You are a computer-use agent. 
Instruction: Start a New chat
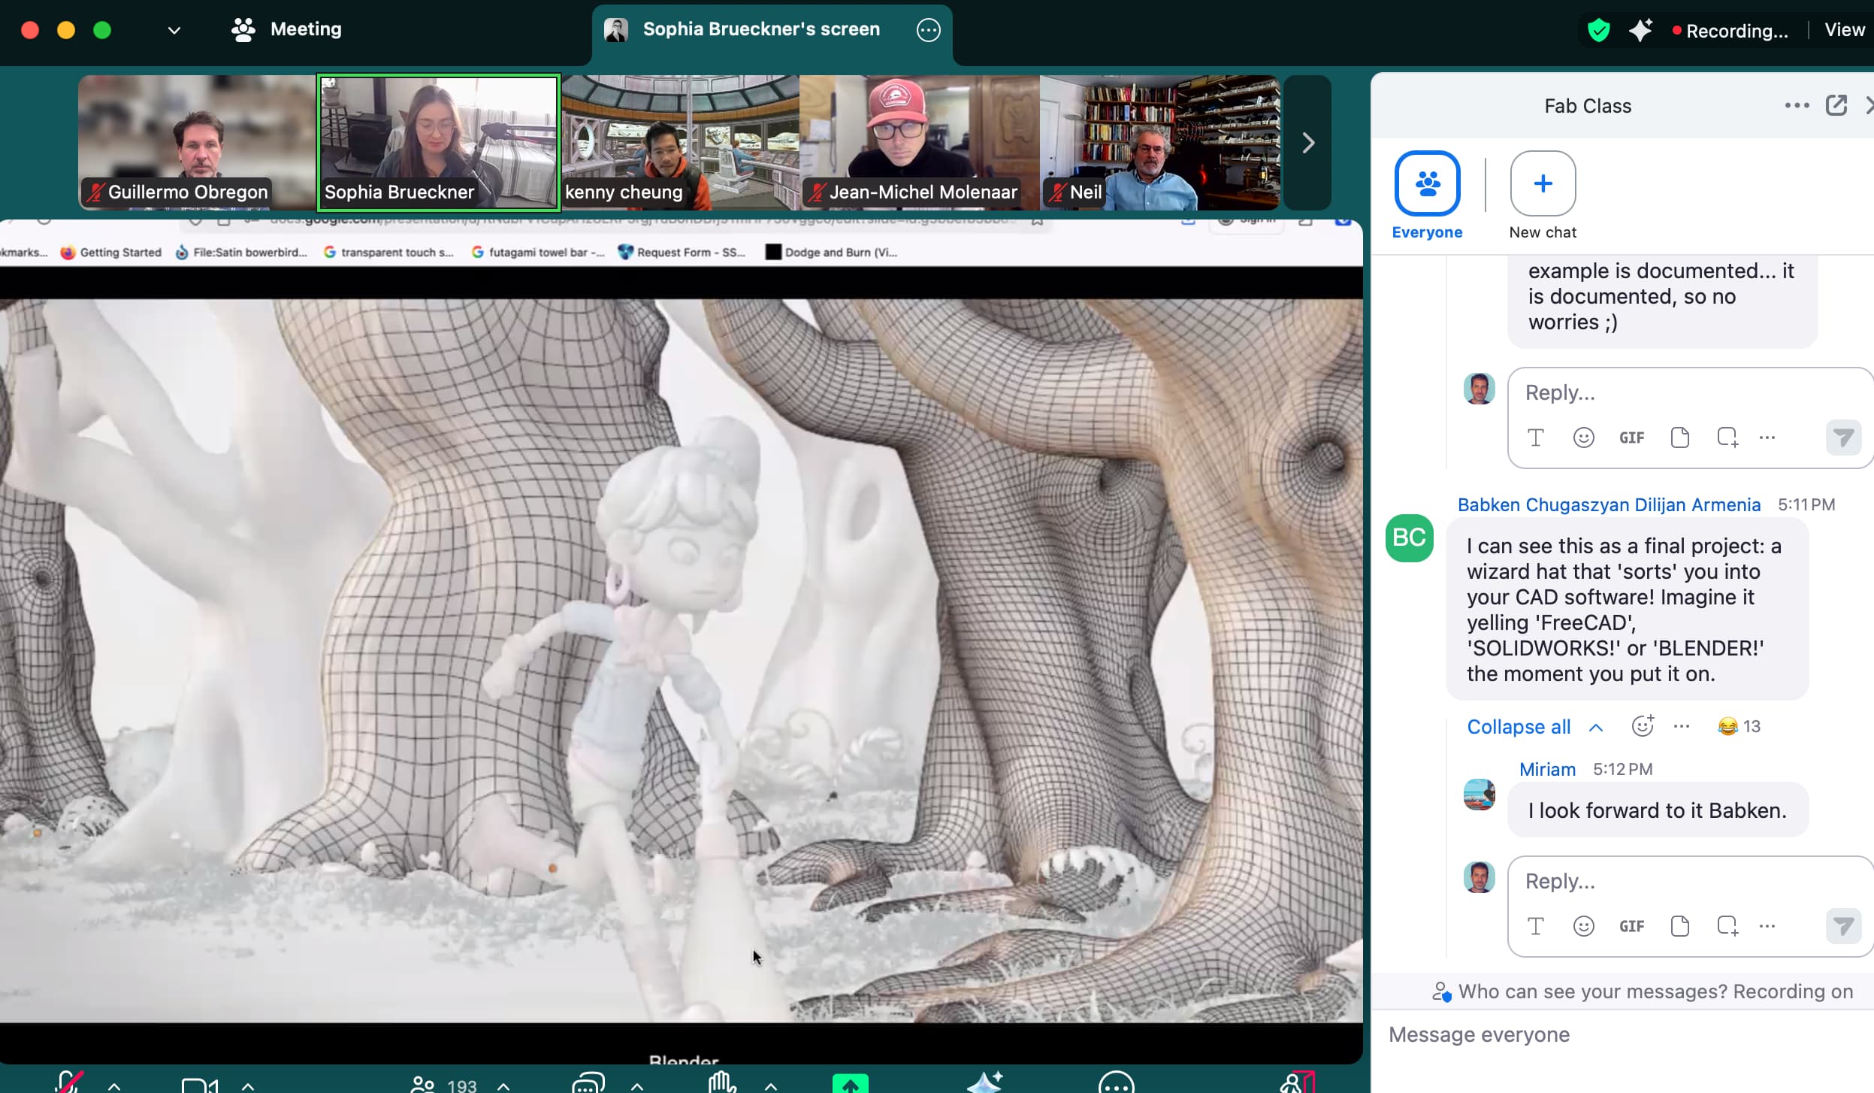click(x=1542, y=184)
